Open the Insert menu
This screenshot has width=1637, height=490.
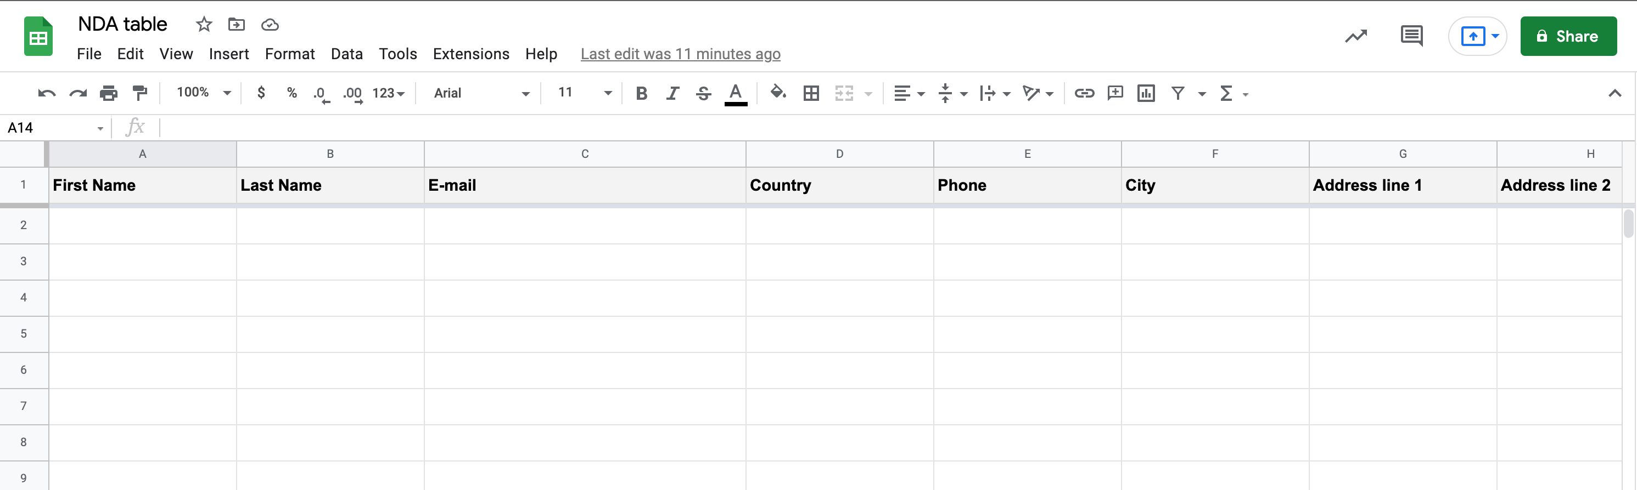229,54
